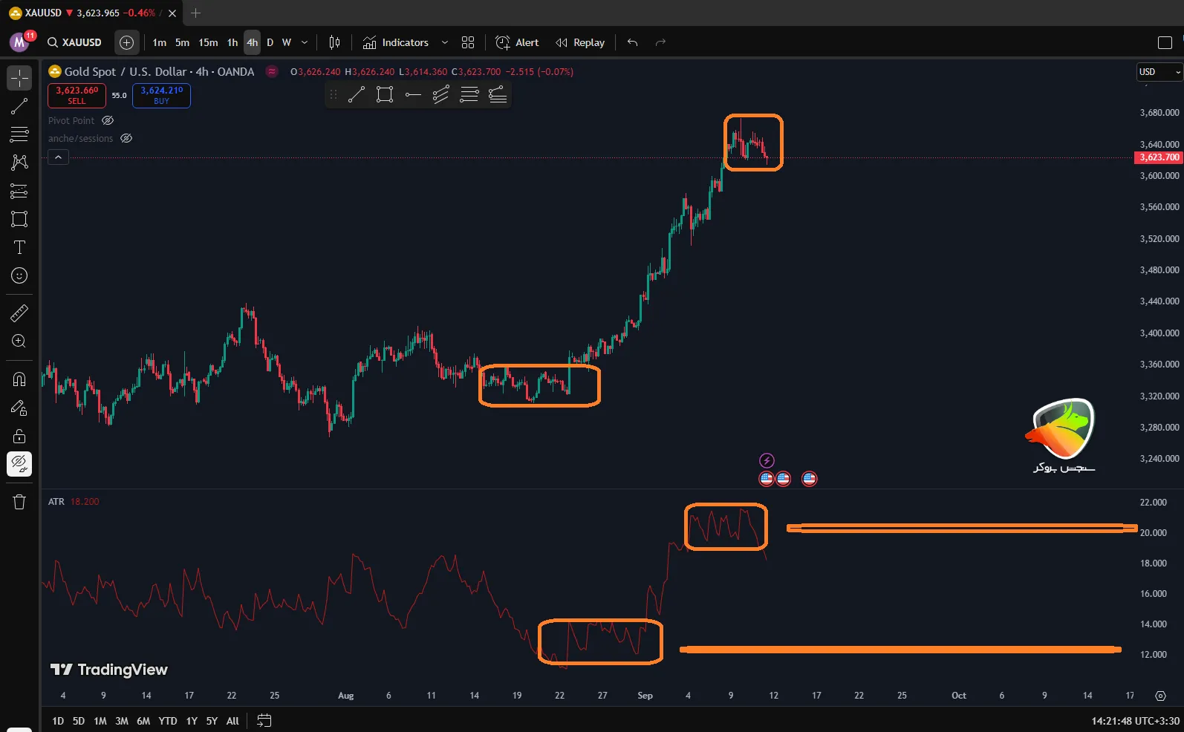Toggle hide all drawings button
Screen dimensions: 1184x732
19,464
